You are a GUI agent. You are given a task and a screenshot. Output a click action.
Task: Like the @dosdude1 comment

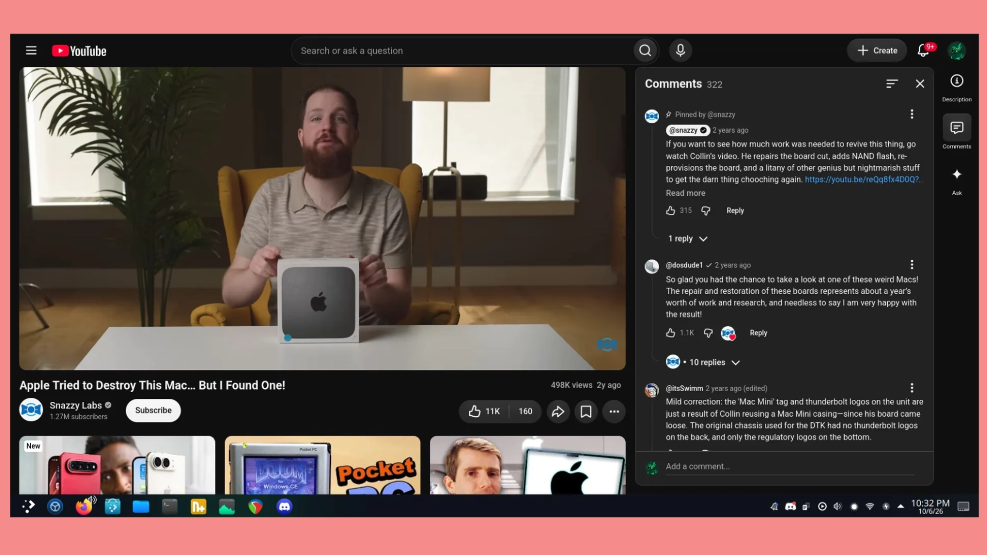tap(670, 333)
